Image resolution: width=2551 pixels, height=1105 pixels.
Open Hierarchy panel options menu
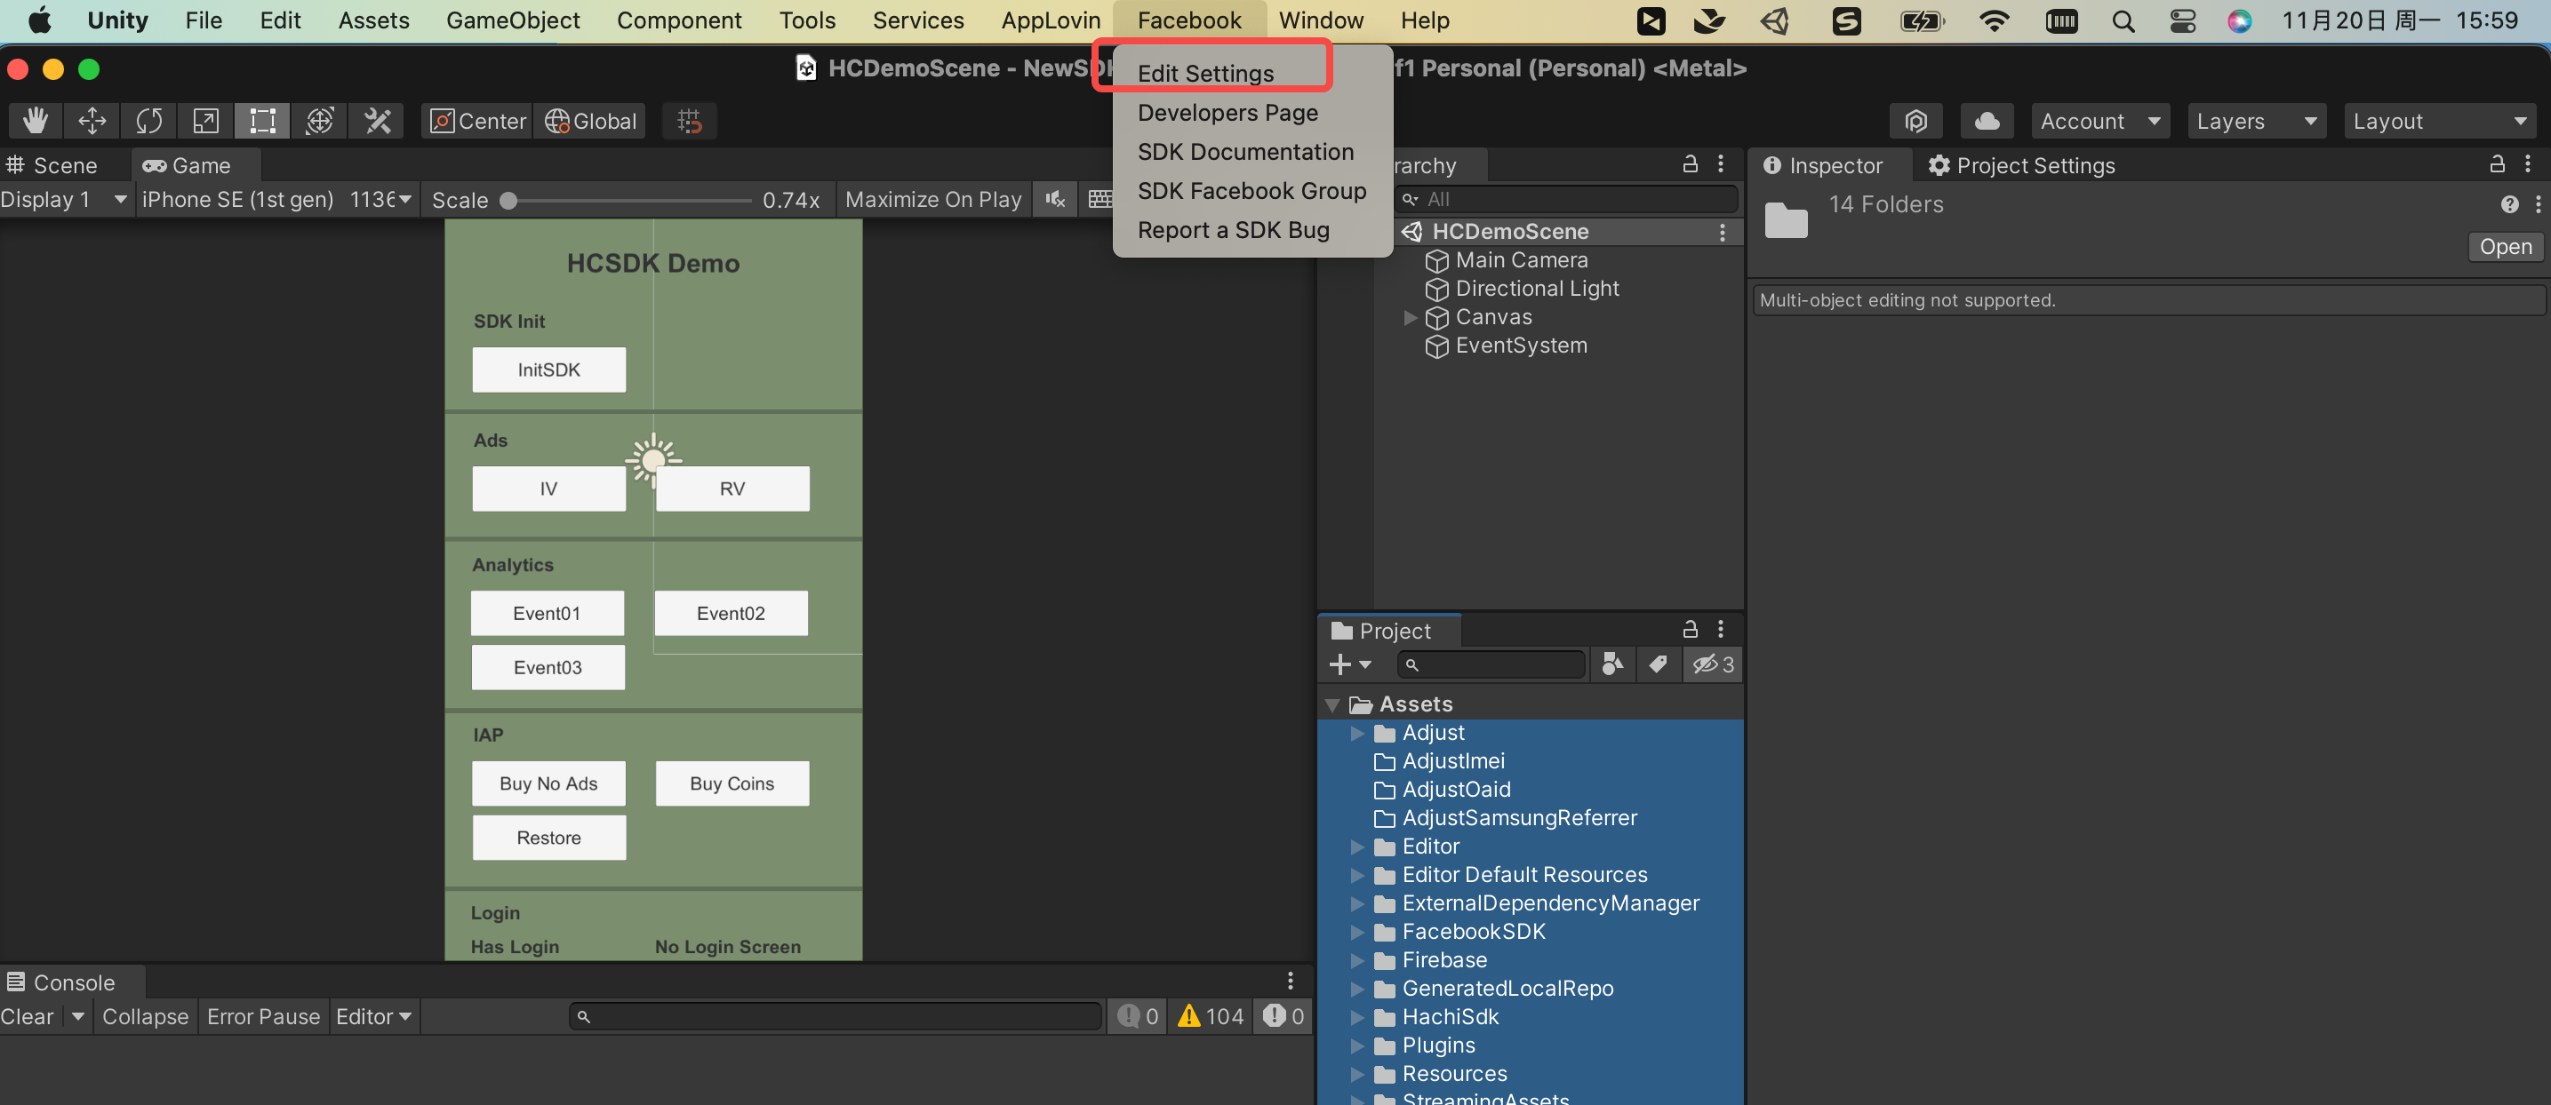(x=1721, y=163)
